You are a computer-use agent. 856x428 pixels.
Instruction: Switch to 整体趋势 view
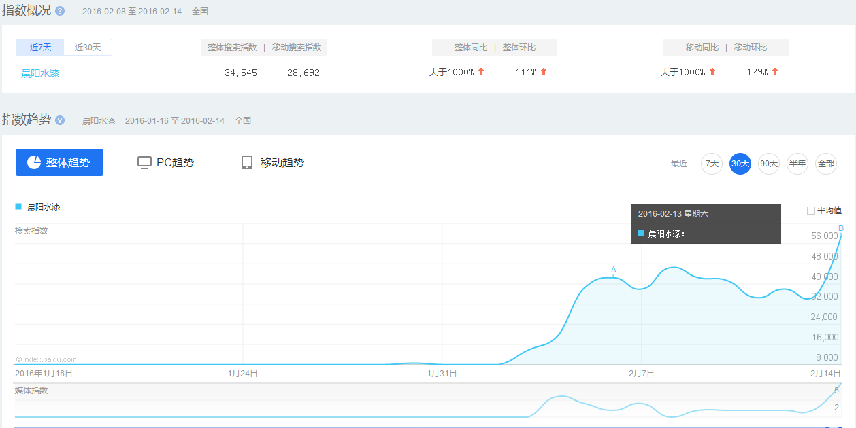pyautogui.click(x=59, y=162)
